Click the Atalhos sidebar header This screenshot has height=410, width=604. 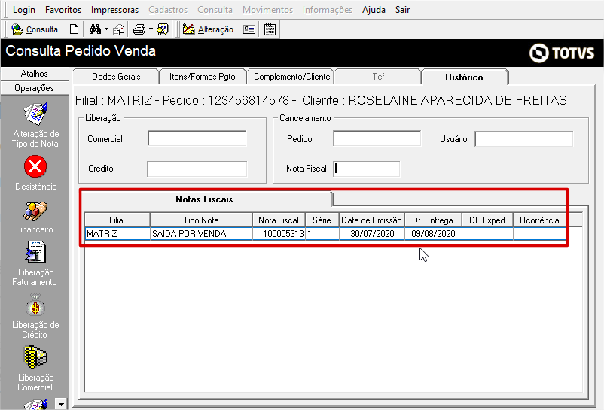[35, 74]
